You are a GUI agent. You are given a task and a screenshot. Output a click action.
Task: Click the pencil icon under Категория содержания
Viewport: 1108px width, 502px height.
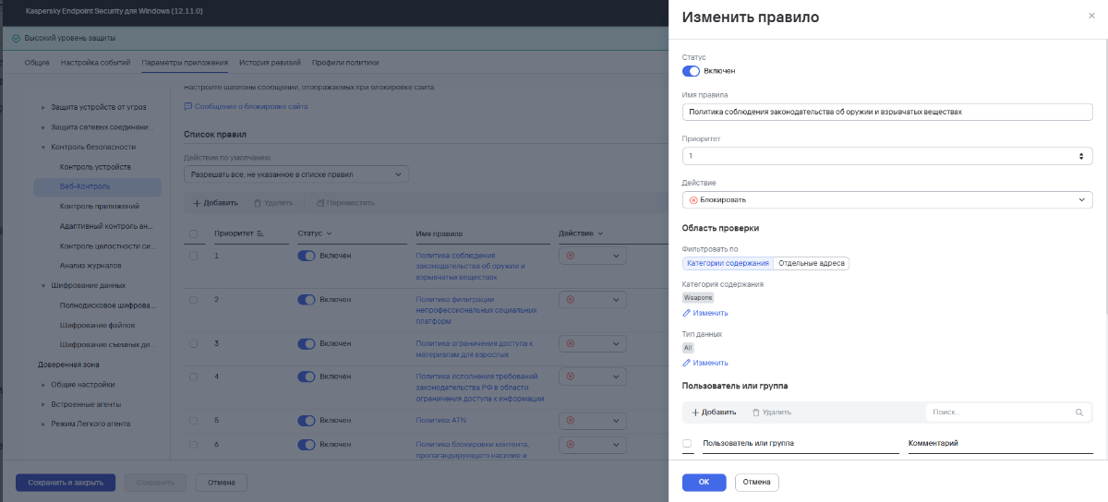pos(686,314)
